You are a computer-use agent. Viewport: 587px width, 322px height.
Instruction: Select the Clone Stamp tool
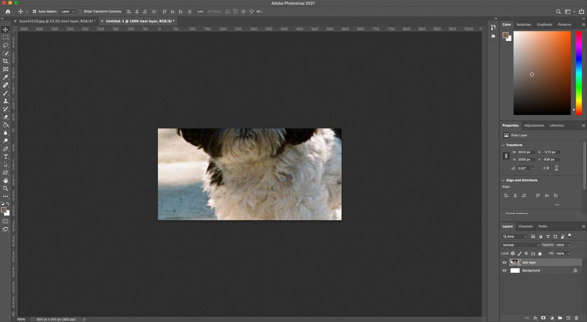[x=5, y=101]
